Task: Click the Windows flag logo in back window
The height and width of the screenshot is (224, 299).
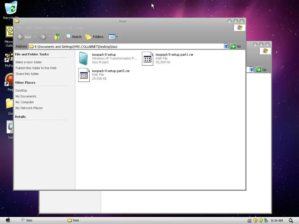Action: [265, 51]
